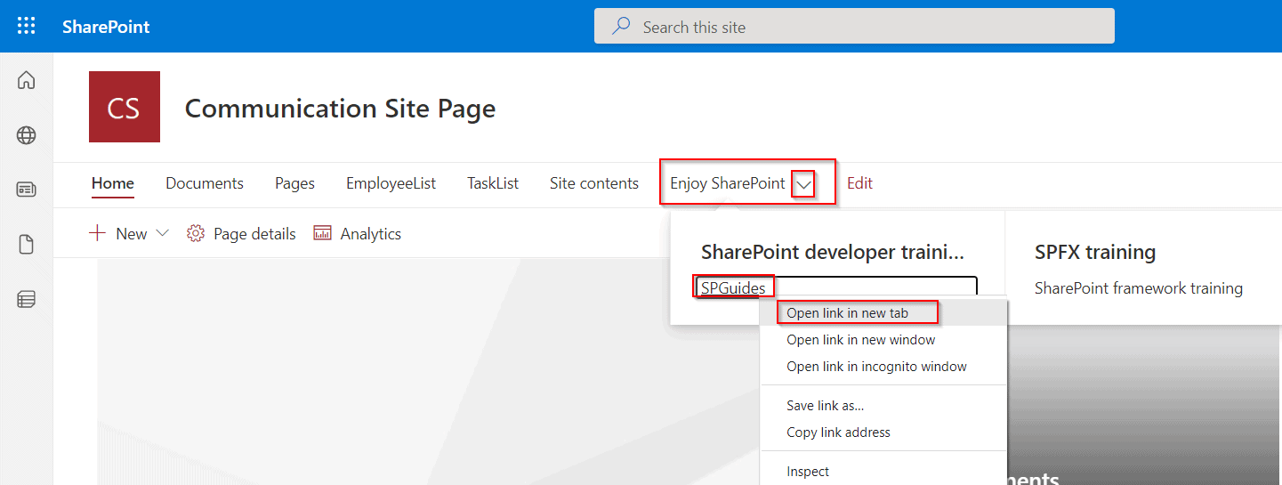Choose Inspect from context menu
This screenshot has width=1282, height=485.
tap(883, 472)
